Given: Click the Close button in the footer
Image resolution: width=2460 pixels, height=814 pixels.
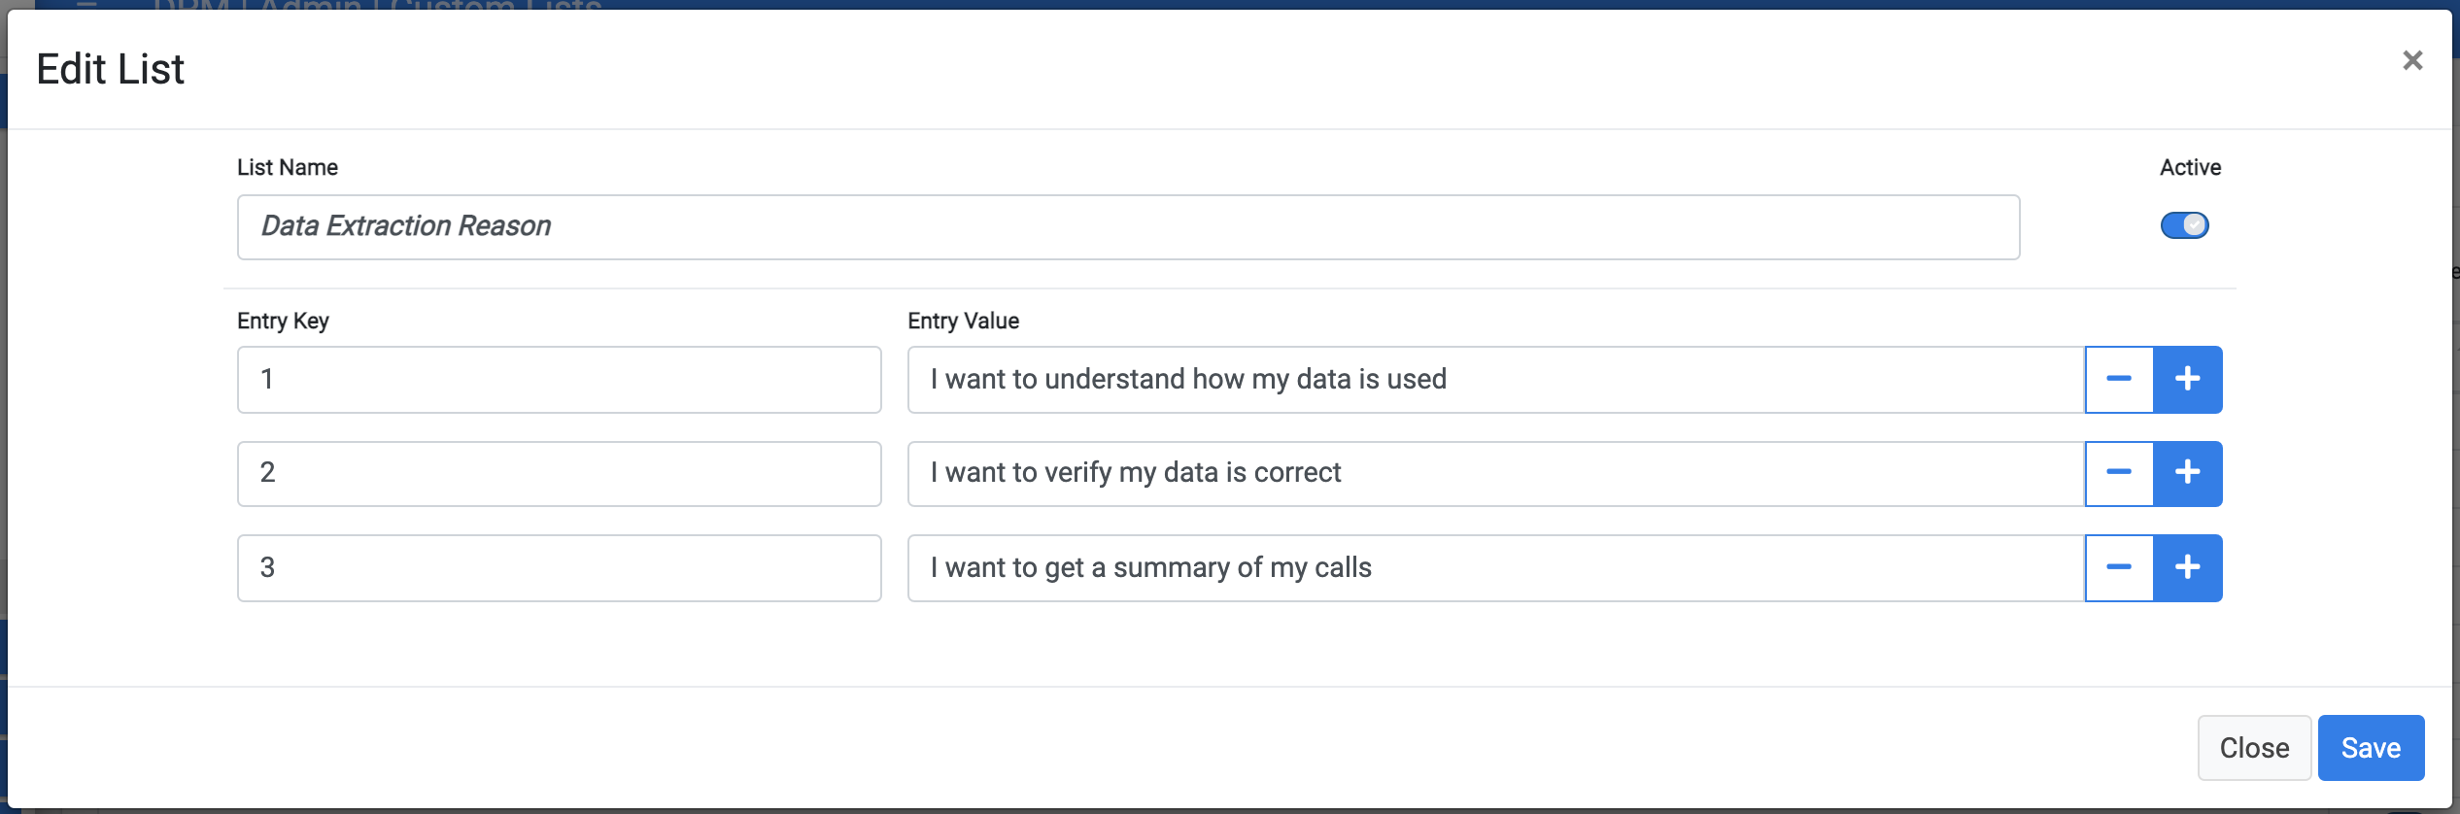Looking at the screenshot, I should click(x=2254, y=748).
